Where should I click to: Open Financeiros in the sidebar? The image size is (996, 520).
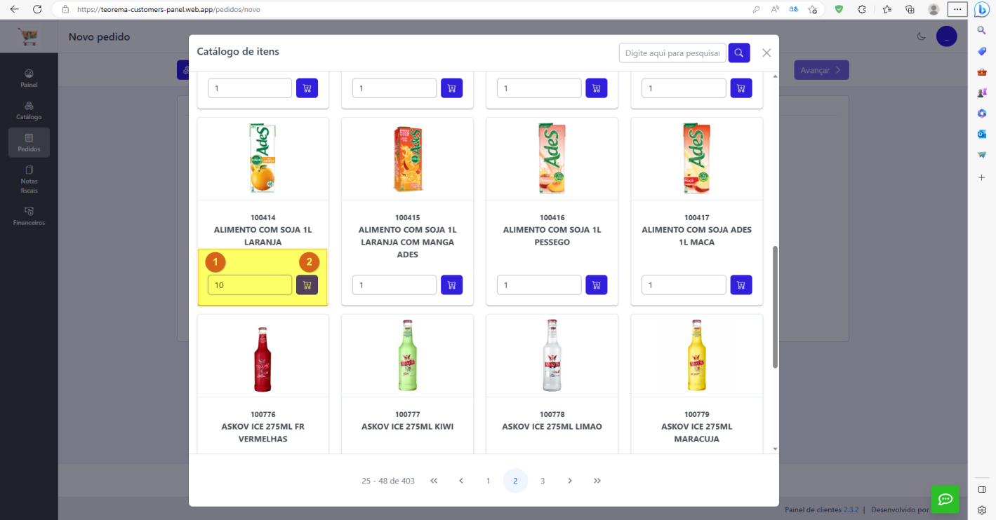coord(29,216)
